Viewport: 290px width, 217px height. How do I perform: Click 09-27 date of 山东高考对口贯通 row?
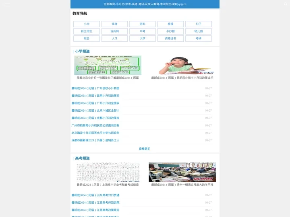tap(208, 195)
